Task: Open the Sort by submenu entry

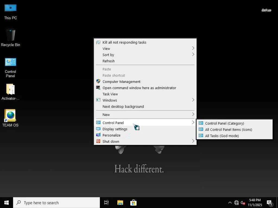Action: click(145, 55)
